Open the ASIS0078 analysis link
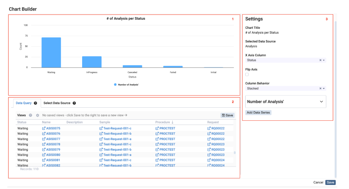The height and width of the screenshot is (189, 349). pyautogui.click(x=53, y=144)
